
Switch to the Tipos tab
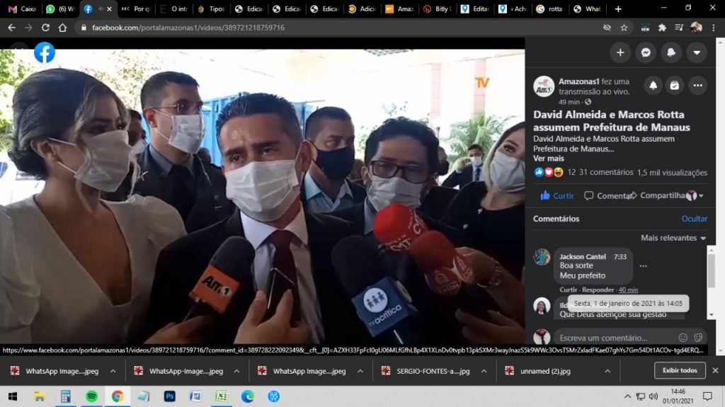click(210, 8)
